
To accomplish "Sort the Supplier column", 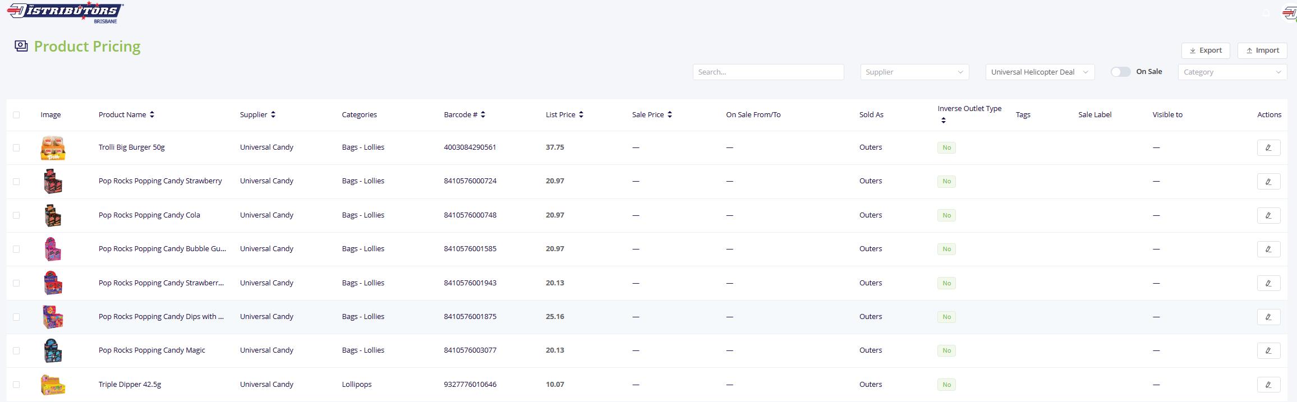I will 273,115.
